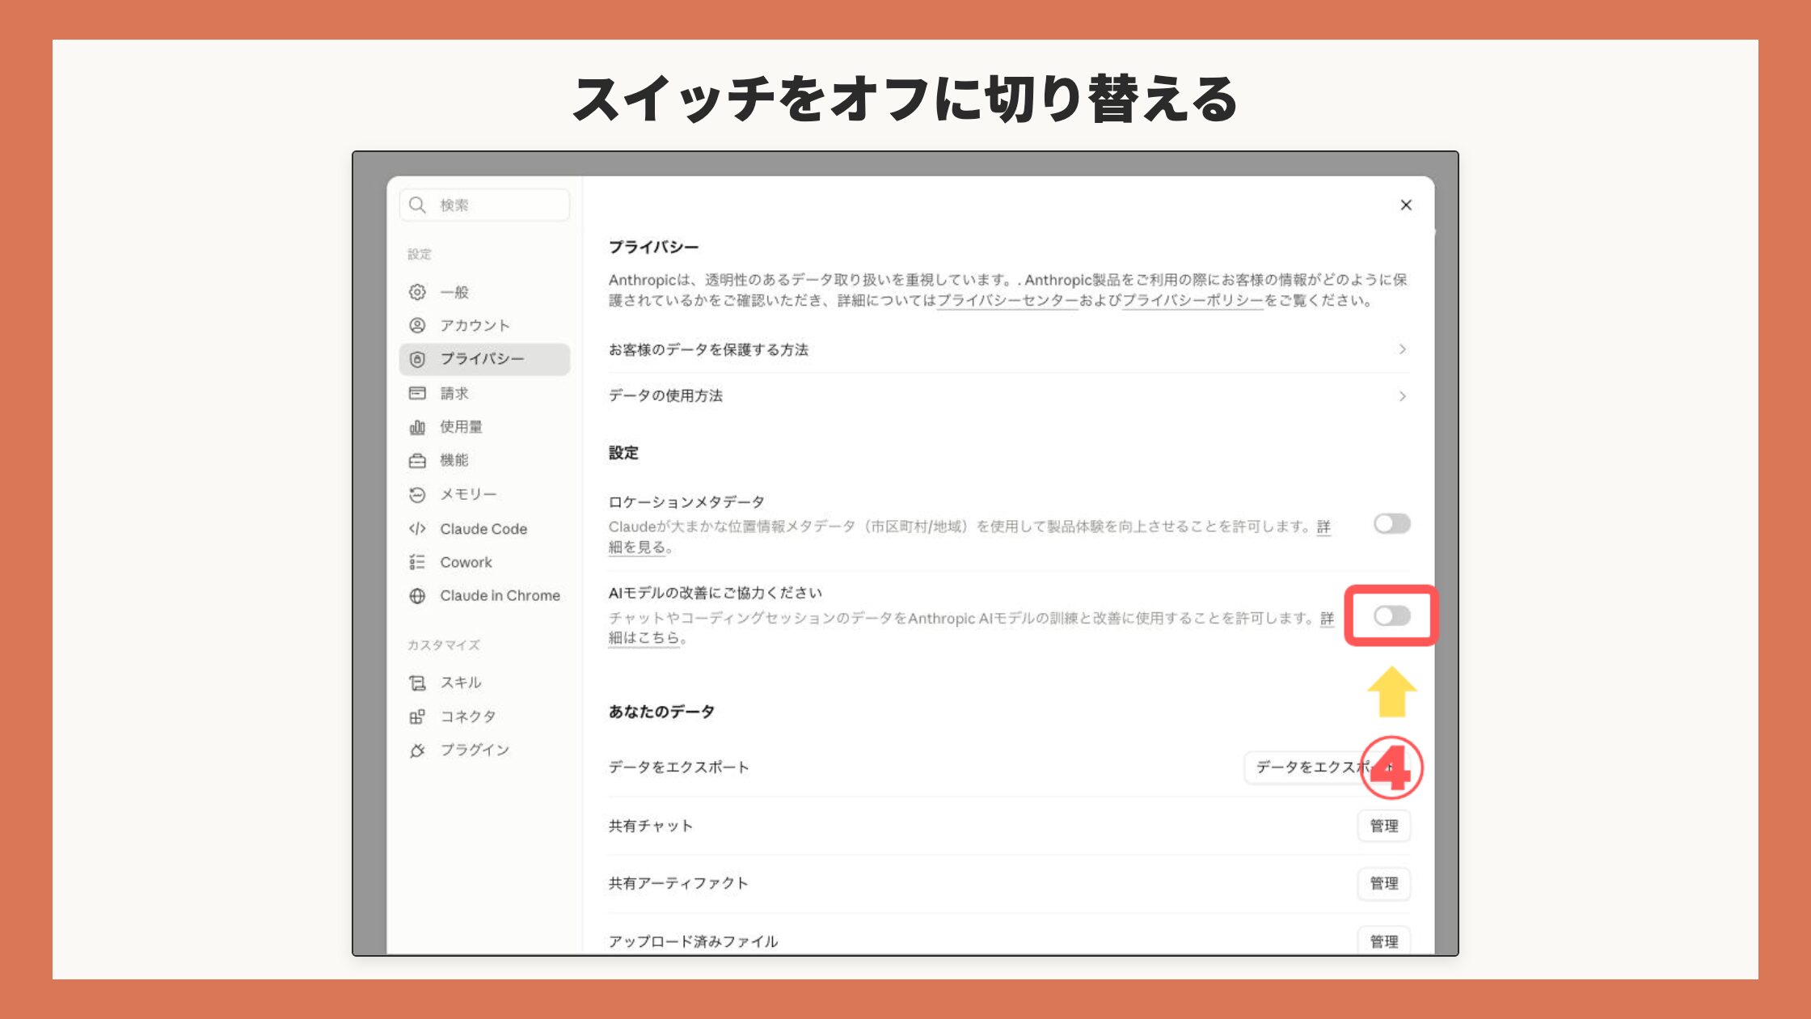1811x1019 pixels.
Task: Select プライバシー in the sidebar
Action: (484, 359)
